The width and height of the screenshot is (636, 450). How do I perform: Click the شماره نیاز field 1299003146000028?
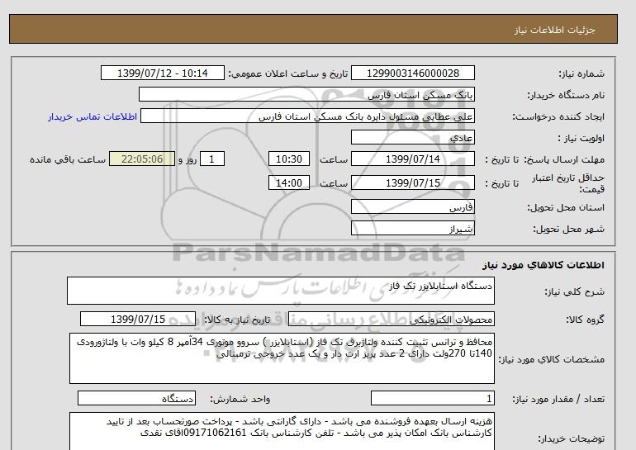pos(412,73)
